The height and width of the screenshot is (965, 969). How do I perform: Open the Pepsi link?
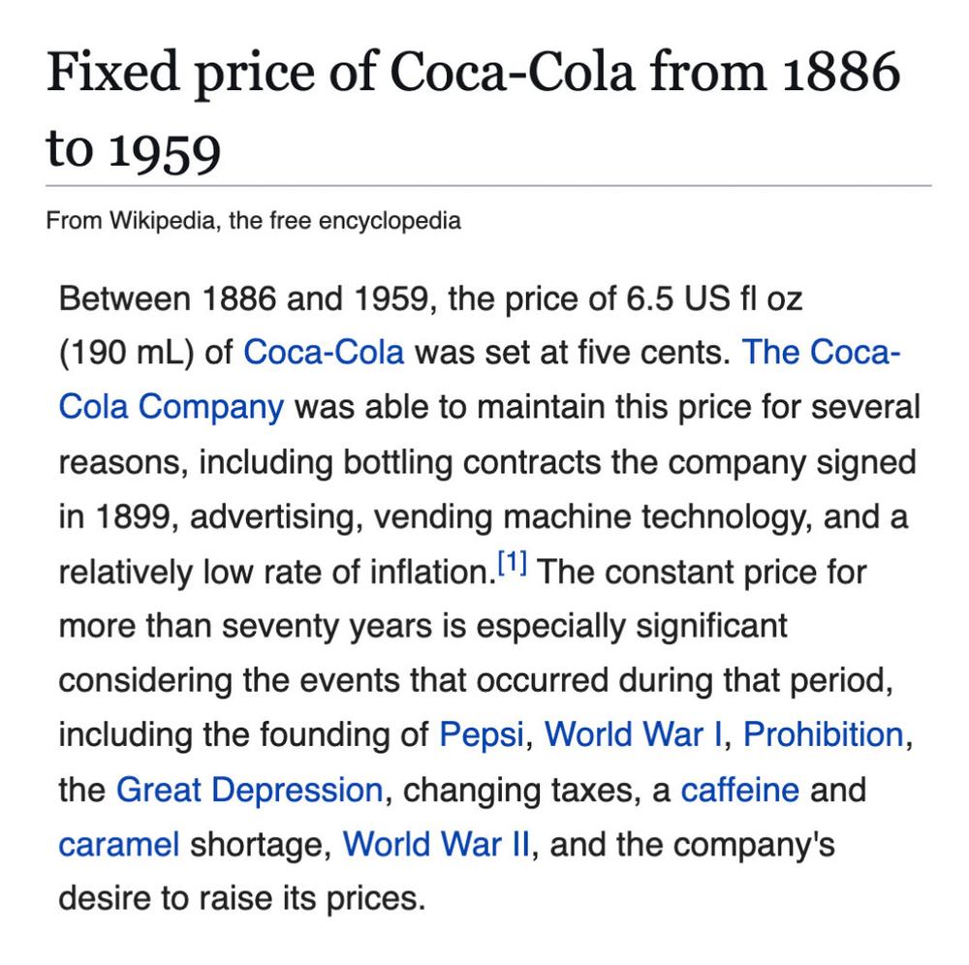coord(482,734)
